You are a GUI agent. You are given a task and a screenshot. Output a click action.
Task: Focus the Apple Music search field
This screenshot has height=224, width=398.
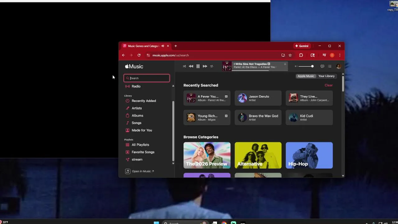click(146, 78)
